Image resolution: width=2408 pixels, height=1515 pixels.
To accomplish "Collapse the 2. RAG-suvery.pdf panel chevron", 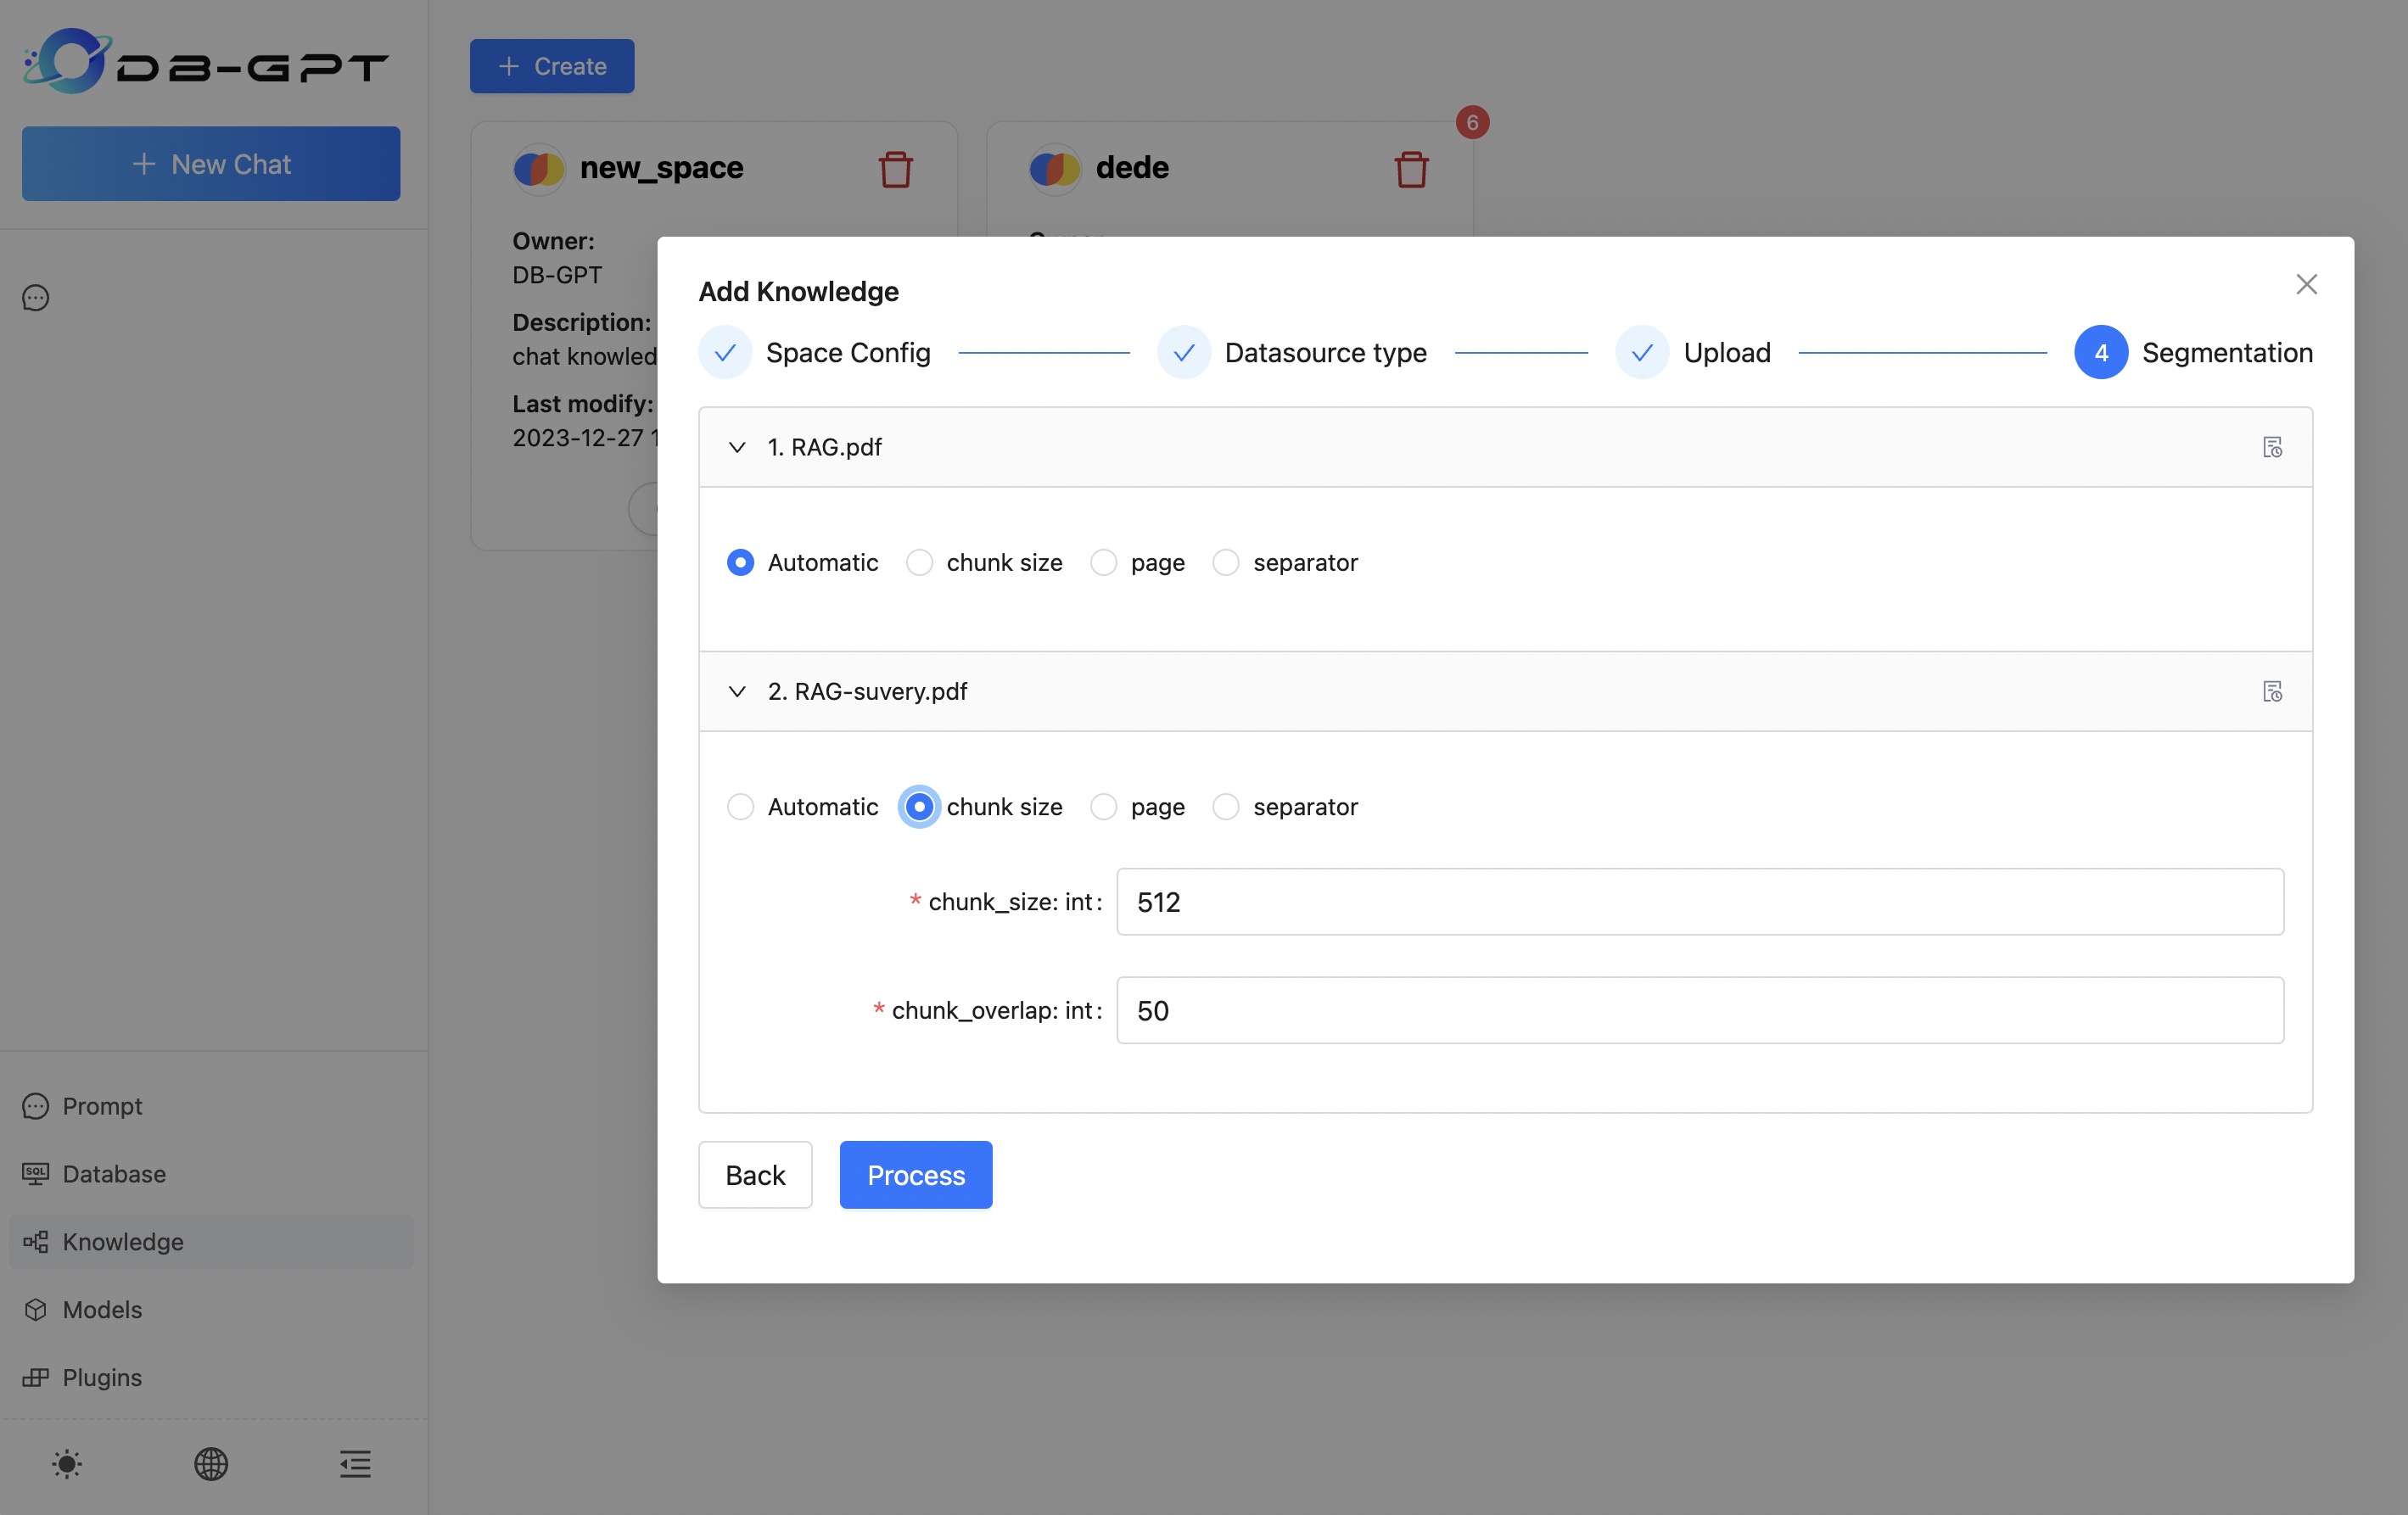I will tap(737, 691).
